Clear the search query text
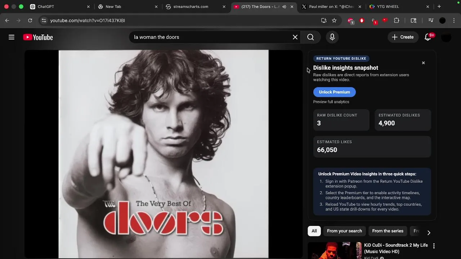This screenshot has height=259, width=461. (x=295, y=37)
